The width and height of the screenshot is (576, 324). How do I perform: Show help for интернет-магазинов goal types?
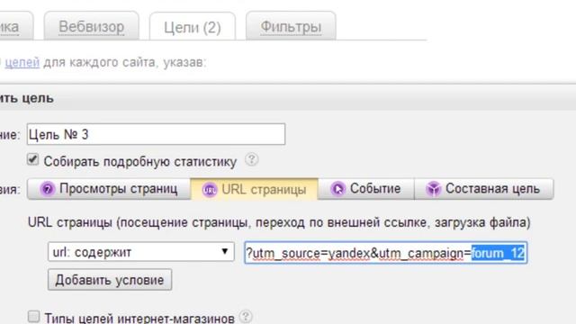coord(246,316)
